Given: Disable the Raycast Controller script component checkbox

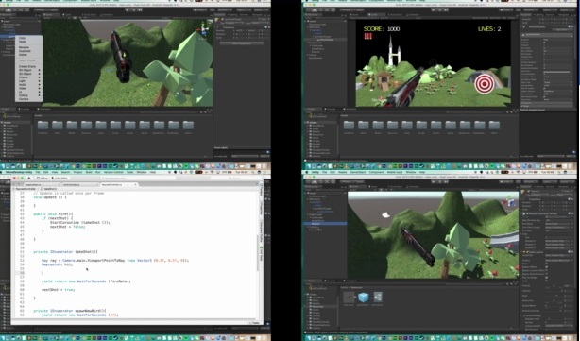Looking at the screenshot, I should point(527,213).
